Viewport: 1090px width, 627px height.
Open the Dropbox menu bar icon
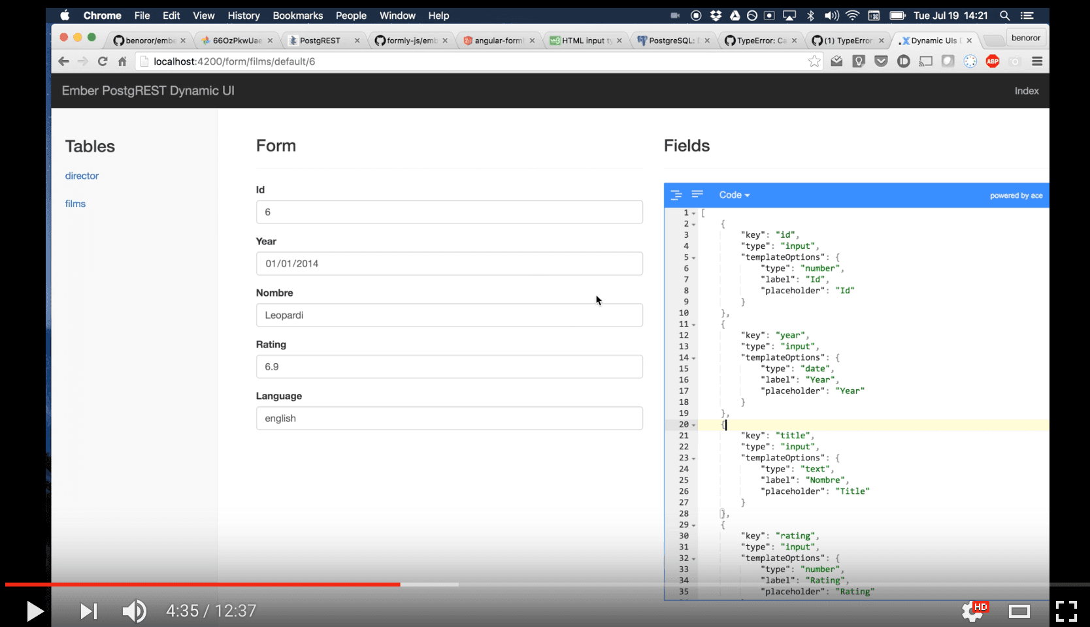716,16
